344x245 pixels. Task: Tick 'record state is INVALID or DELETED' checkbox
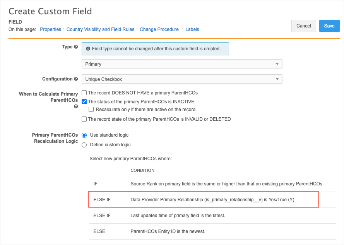[84, 119]
